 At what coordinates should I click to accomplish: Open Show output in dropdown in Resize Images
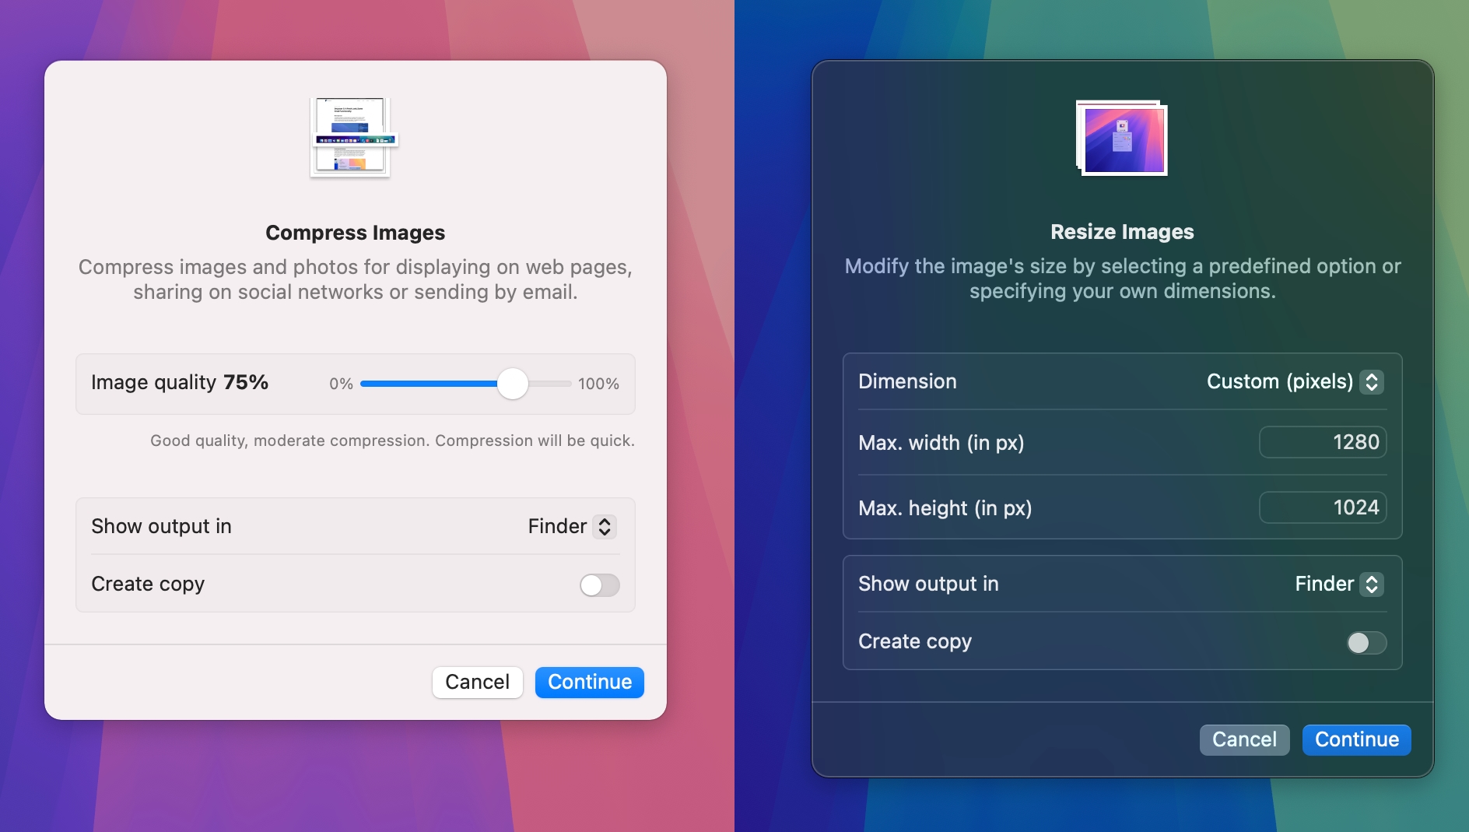tap(1339, 584)
